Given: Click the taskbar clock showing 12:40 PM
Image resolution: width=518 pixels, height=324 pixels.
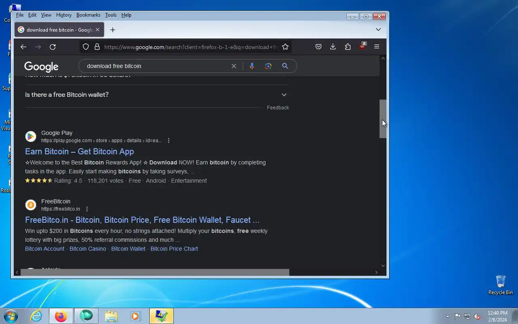Looking at the screenshot, I should coord(497,316).
